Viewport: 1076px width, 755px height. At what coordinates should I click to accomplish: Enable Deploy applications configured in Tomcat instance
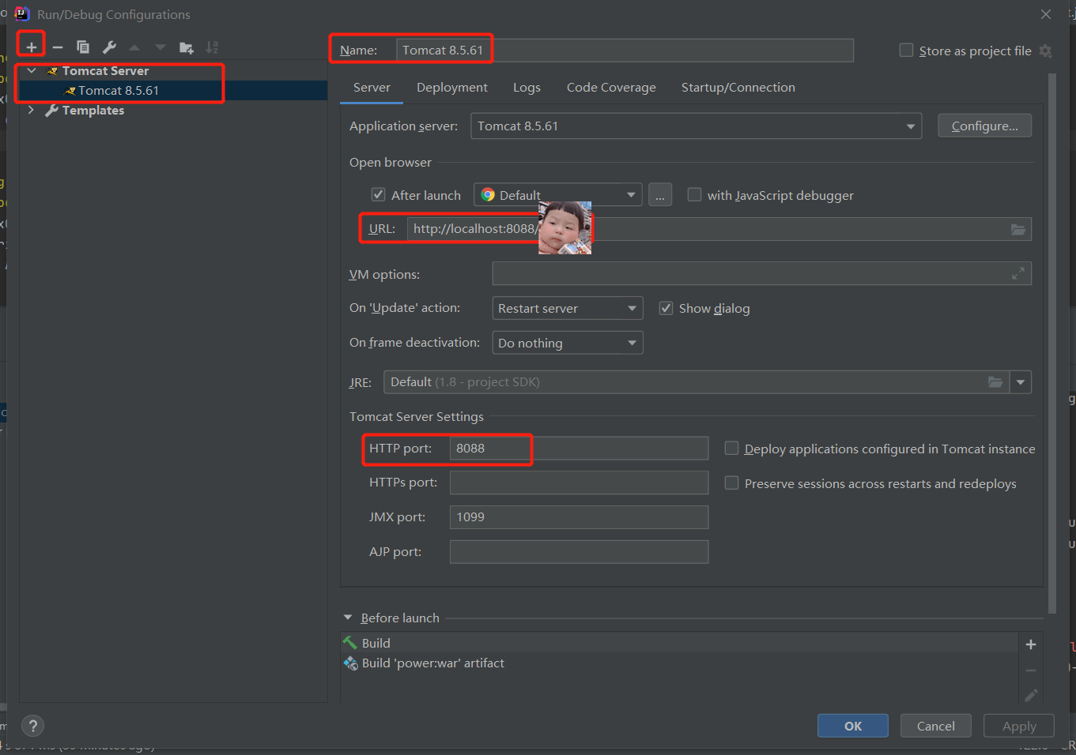coord(731,449)
